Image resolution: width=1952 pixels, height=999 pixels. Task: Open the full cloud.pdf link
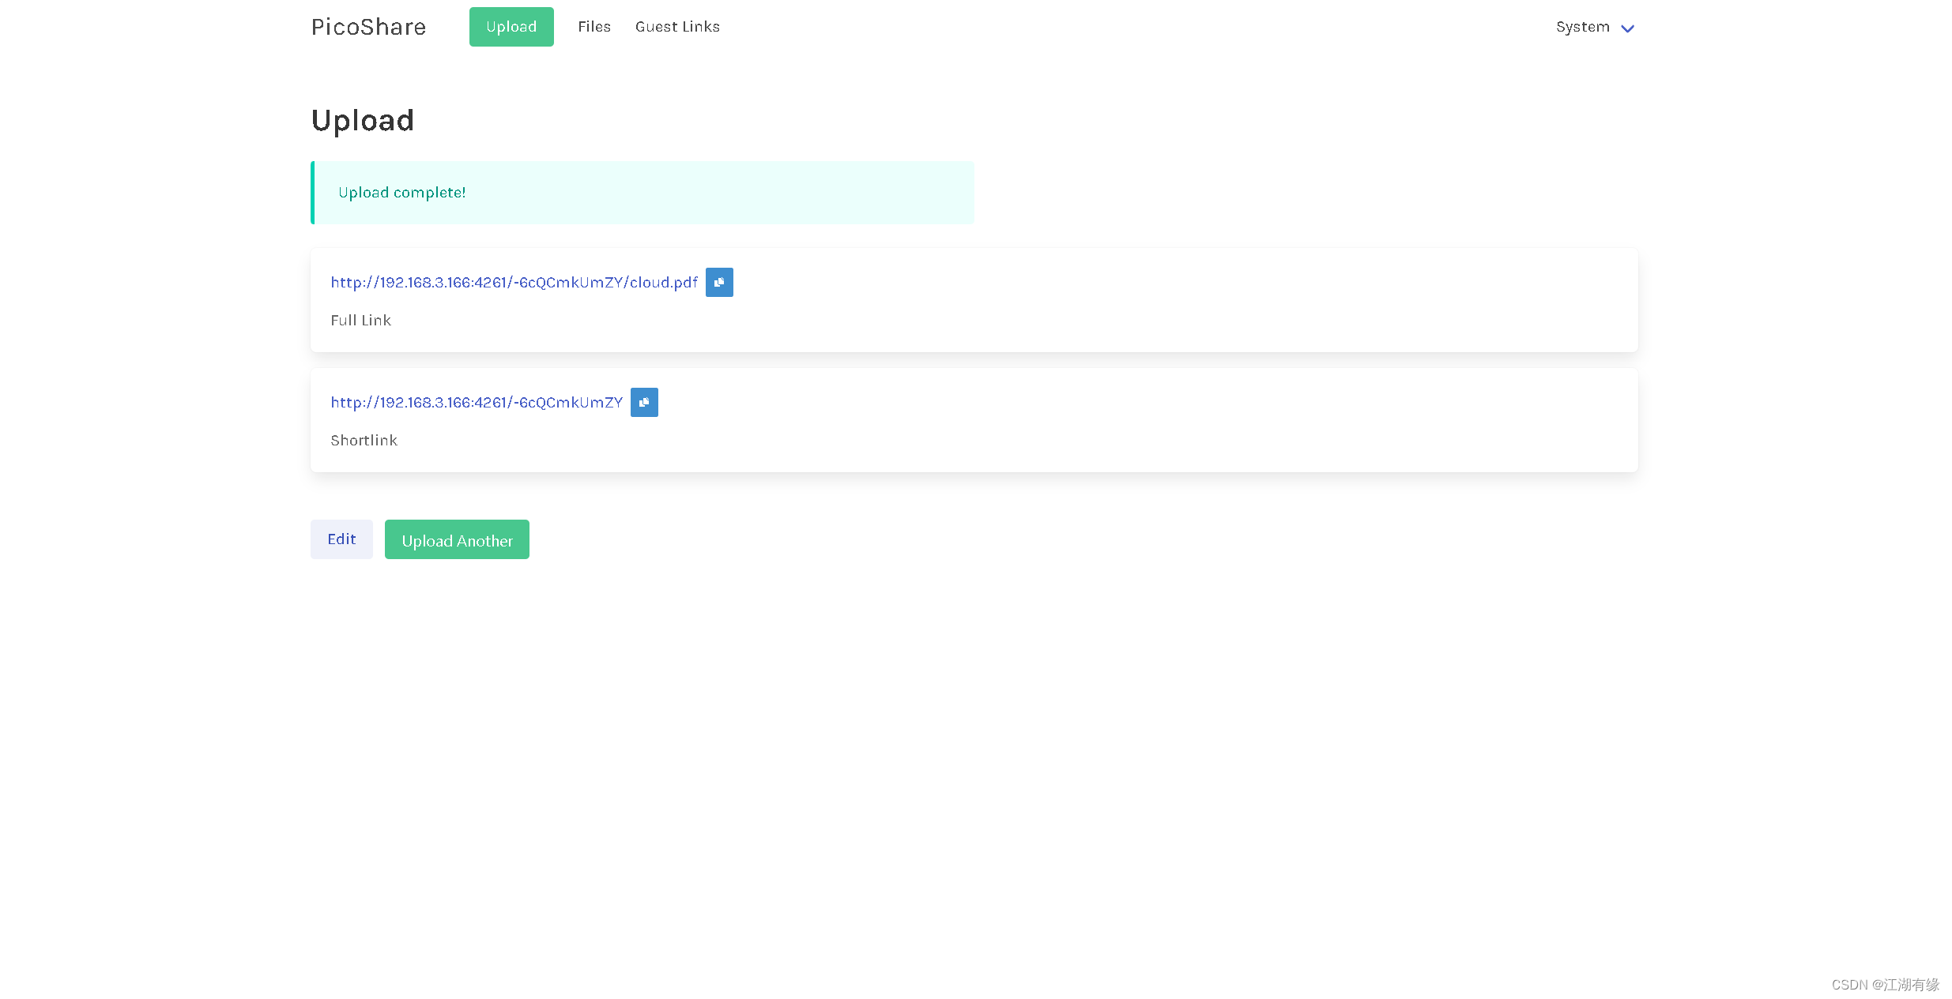[514, 283]
